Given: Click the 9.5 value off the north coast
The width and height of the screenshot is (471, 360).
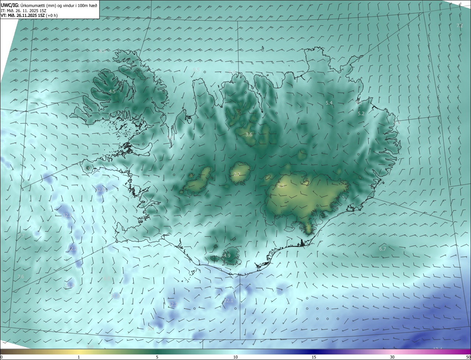Looking at the screenshot, I should pos(196,70).
